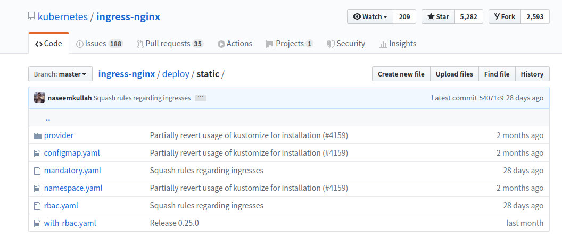The image size is (562, 246).
Task: Open provider's commit message about kustomize
Action: (x=249, y=135)
